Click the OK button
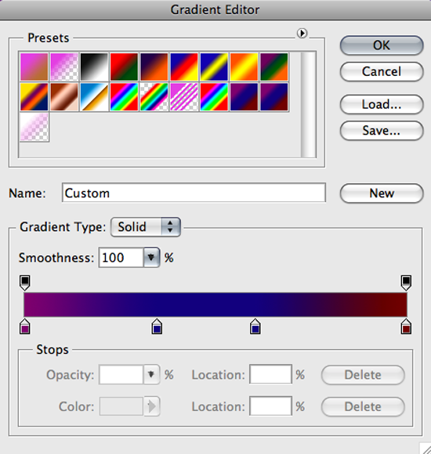This screenshot has width=431, height=454. [x=382, y=45]
